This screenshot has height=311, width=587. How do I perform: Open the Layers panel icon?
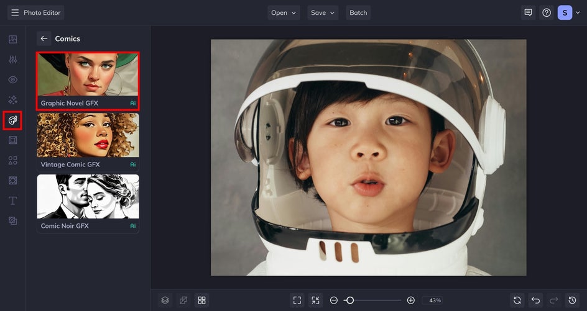tap(165, 300)
